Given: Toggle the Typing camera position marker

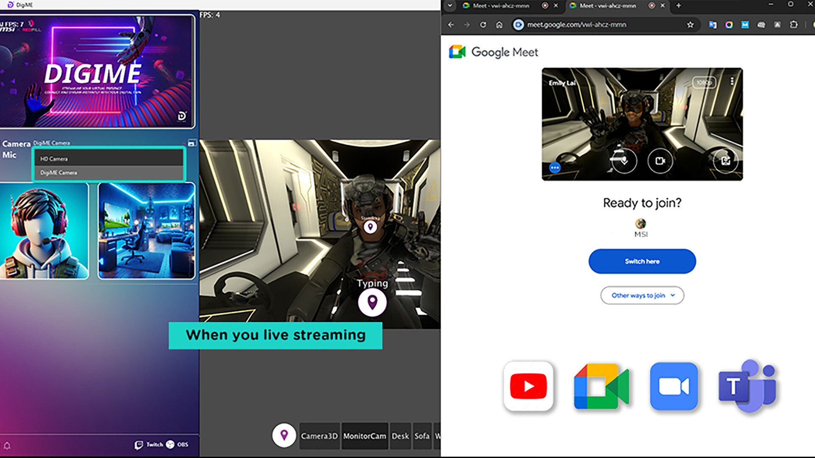Looking at the screenshot, I should 372,302.
